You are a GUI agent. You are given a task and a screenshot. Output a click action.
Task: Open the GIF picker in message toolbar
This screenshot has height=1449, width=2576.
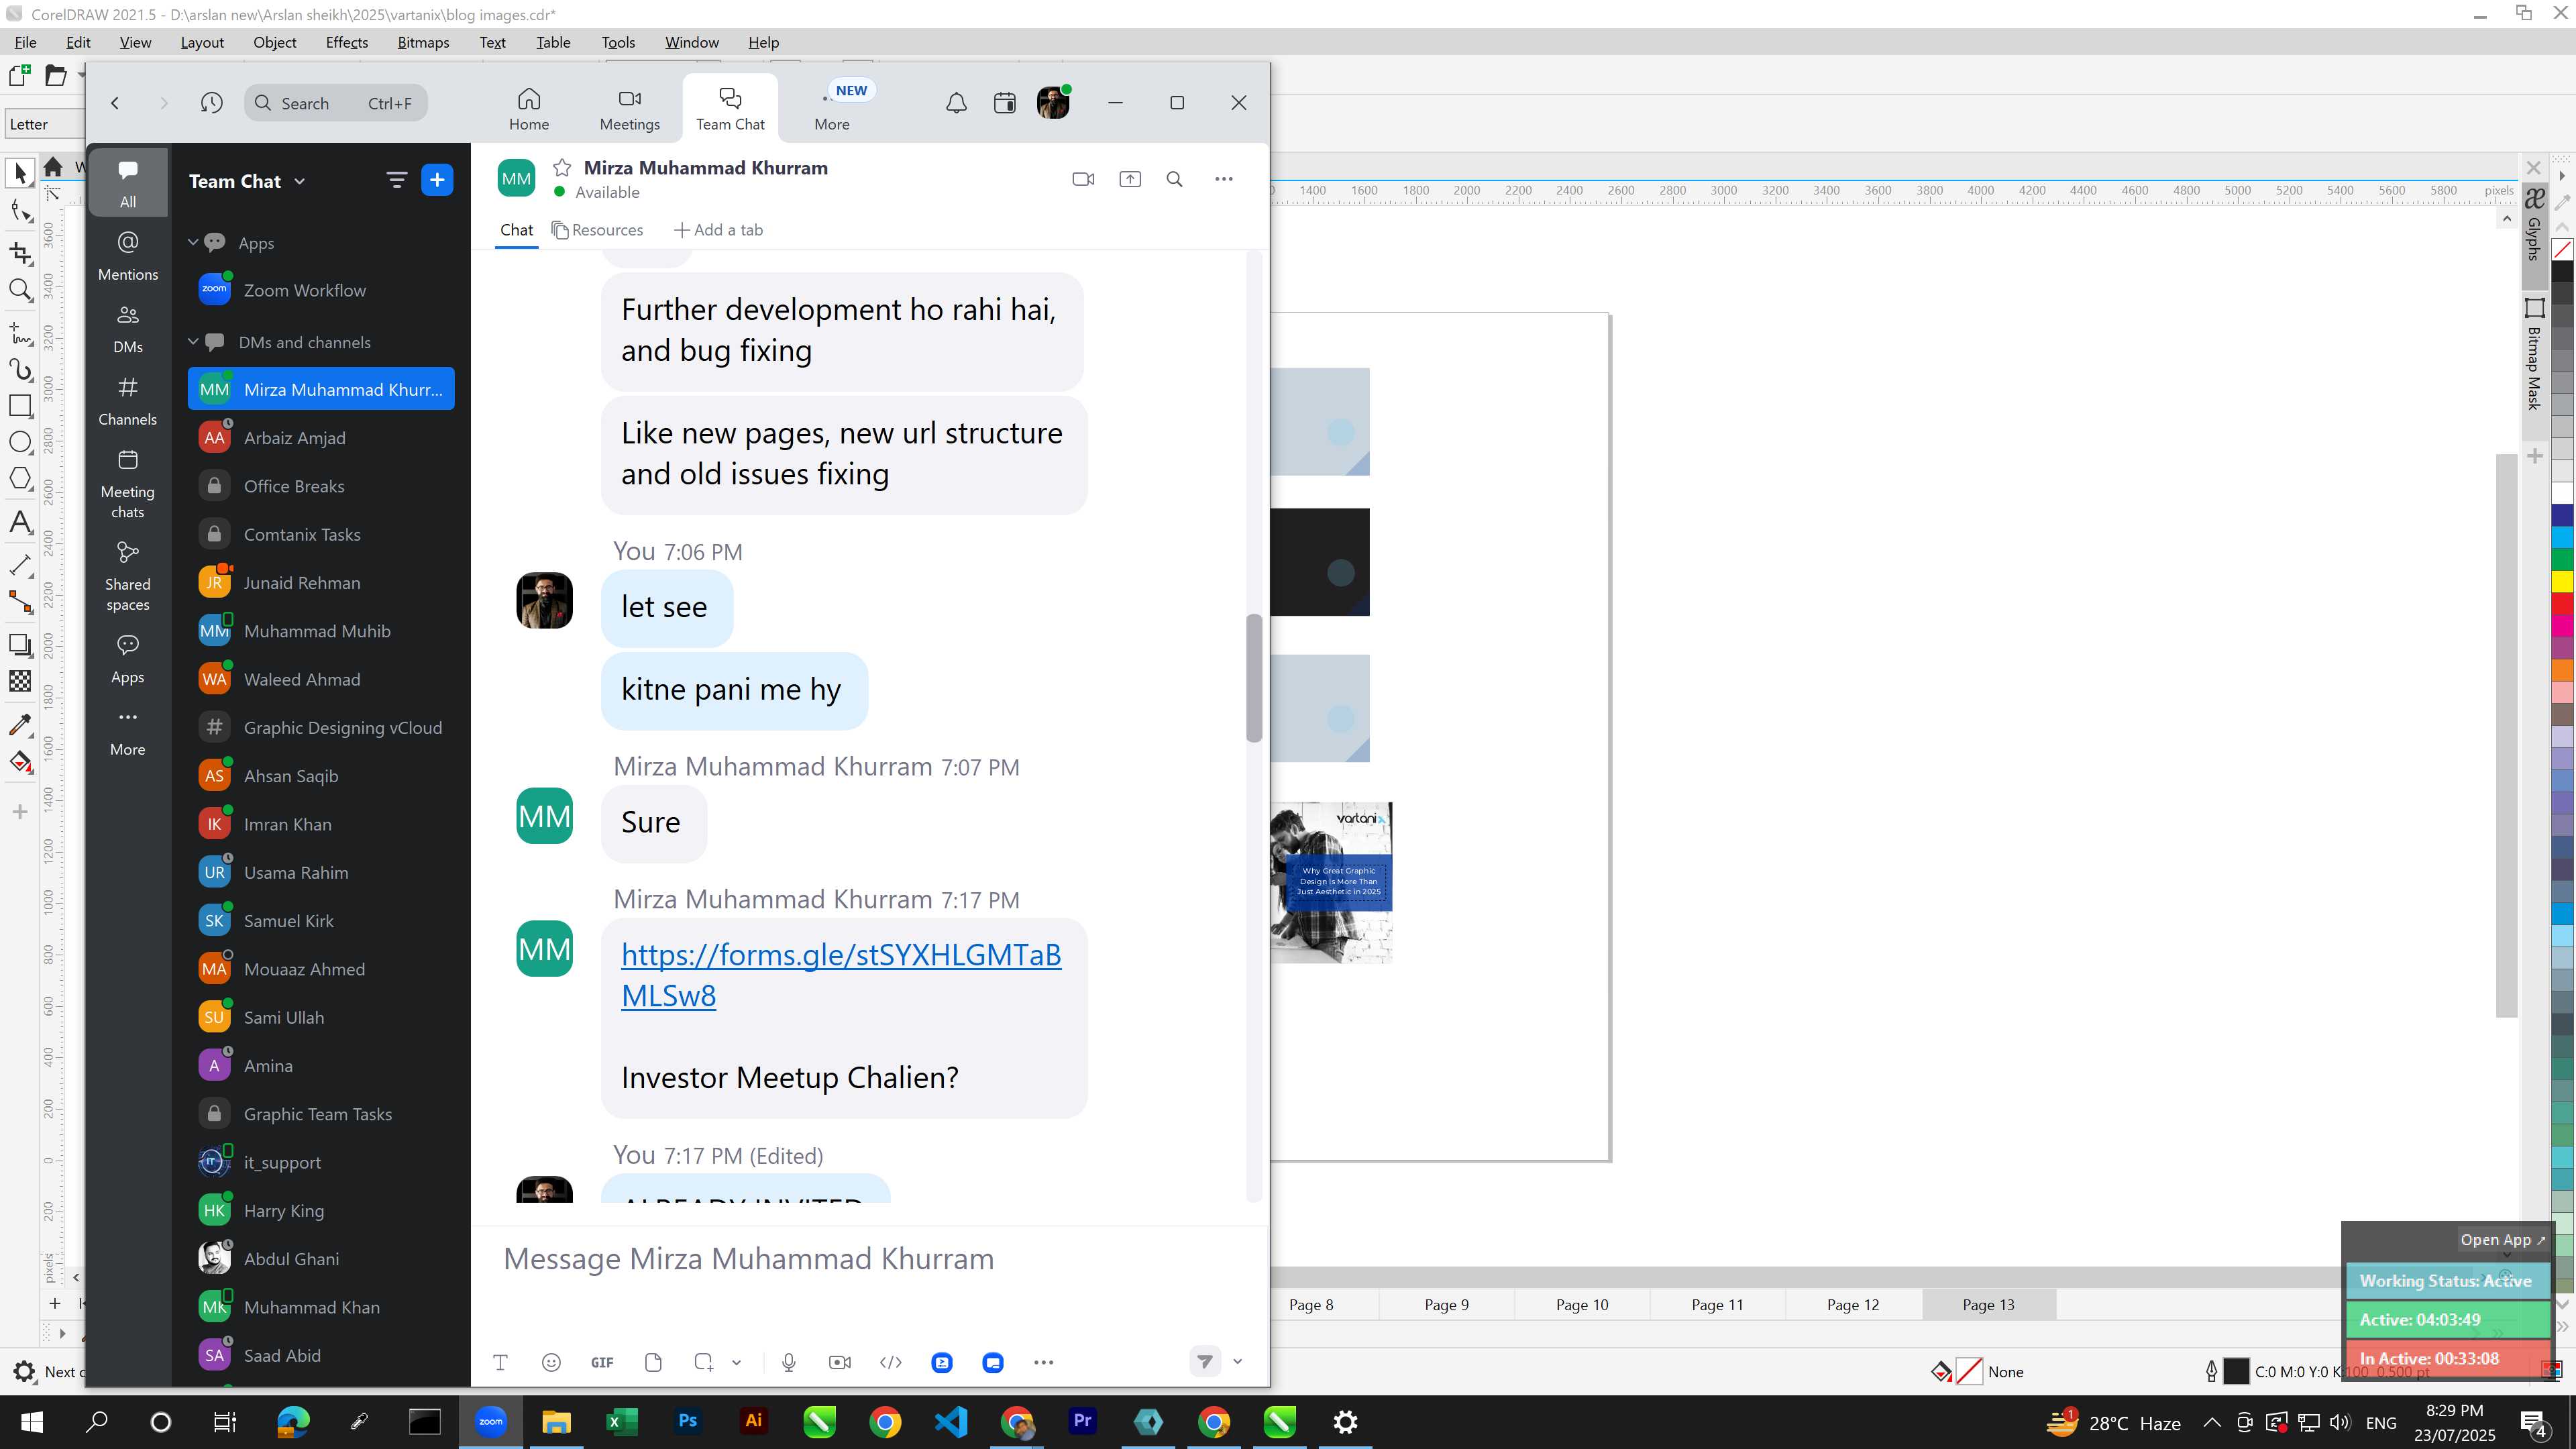tap(602, 1362)
